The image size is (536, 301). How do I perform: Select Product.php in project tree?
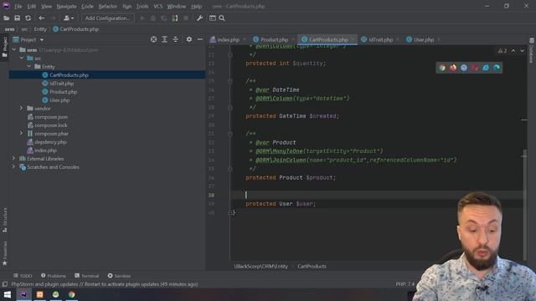pyautogui.click(x=64, y=92)
